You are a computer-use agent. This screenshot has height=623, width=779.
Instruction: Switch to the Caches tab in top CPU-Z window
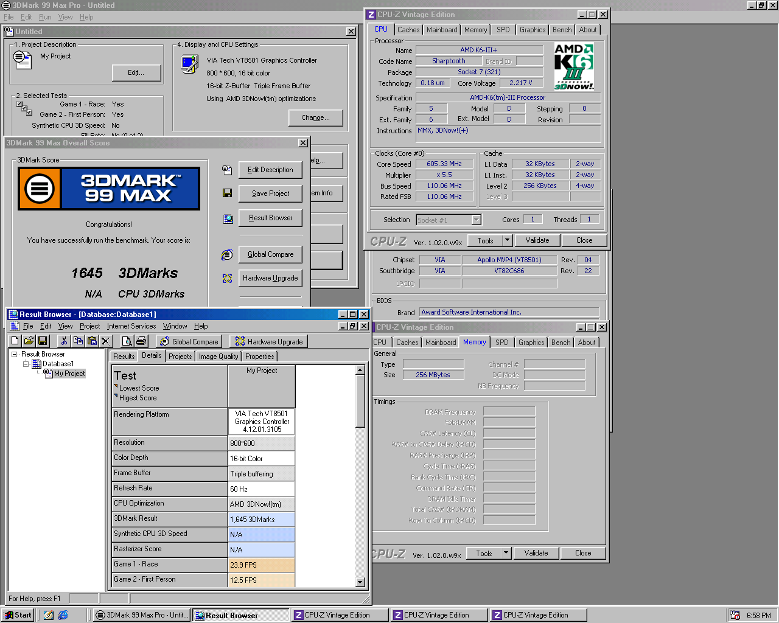click(408, 30)
